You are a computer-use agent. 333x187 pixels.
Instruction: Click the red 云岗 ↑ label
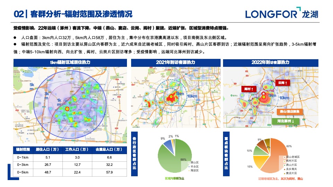tap(282, 83)
